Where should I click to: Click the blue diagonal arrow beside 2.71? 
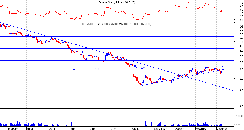136,67
